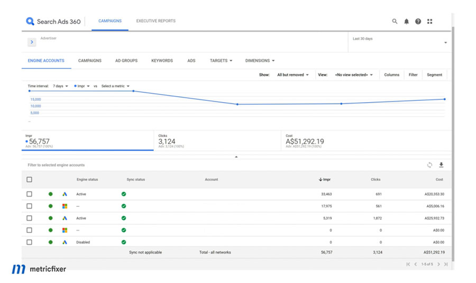Image resolution: width=476 pixels, height=283 pixels.
Task: Open the Impr metric dropdown on the chart
Action: pos(81,86)
